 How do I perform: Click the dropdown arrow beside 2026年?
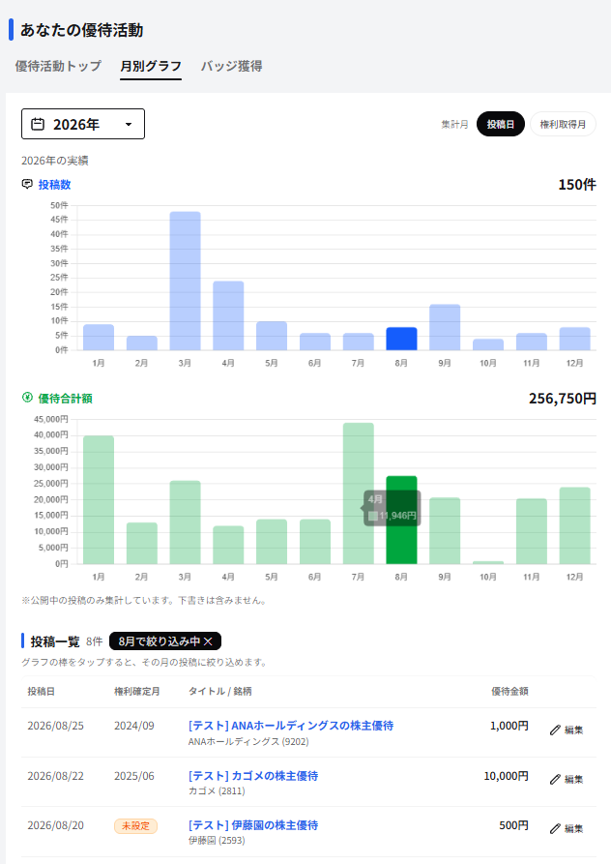tap(129, 125)
